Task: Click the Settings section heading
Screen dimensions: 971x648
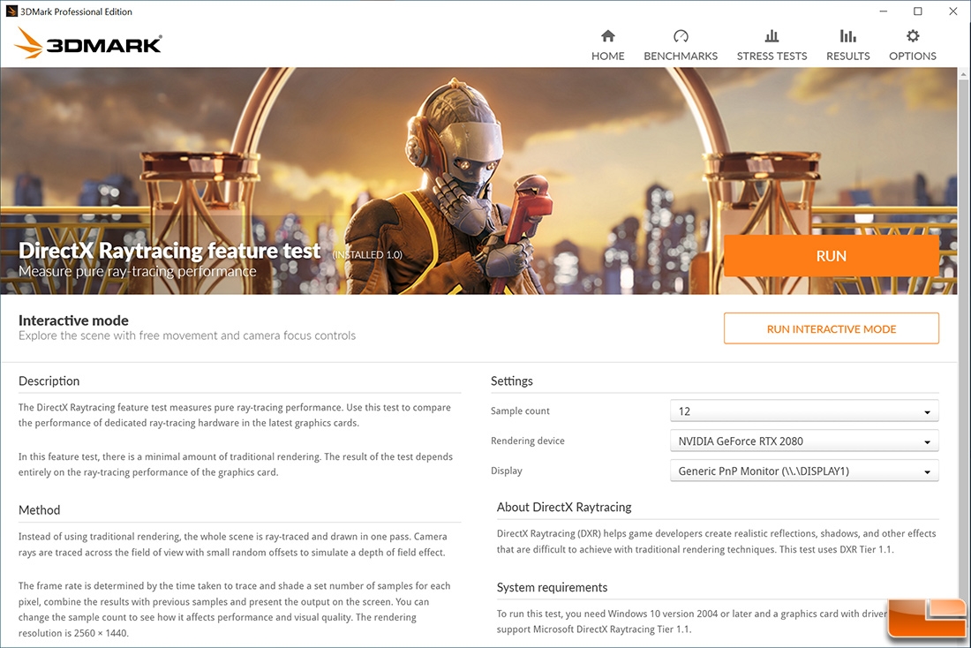Action: click(x=511, y=381)
